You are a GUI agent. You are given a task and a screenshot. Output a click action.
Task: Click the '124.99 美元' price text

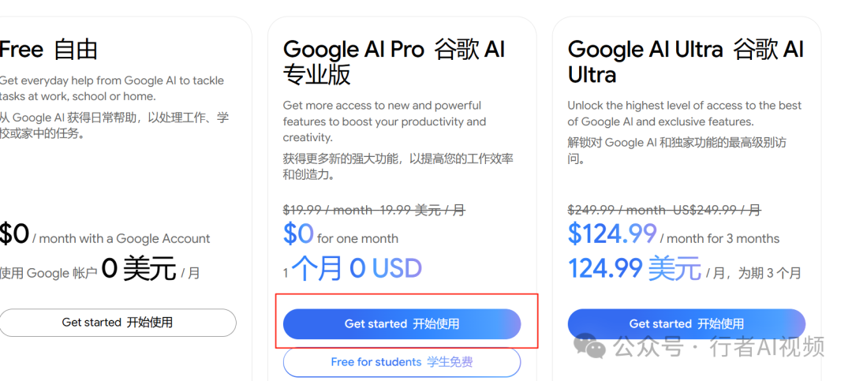coord(634,269)
